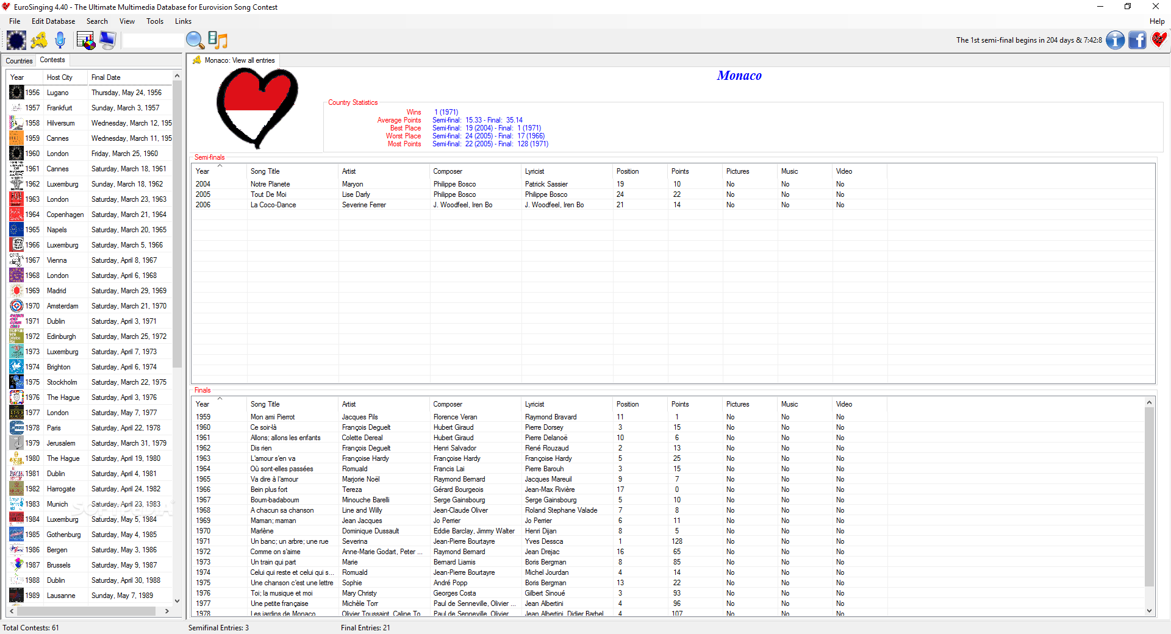Open the Facebook page icon

click(x=1137, y=40)
